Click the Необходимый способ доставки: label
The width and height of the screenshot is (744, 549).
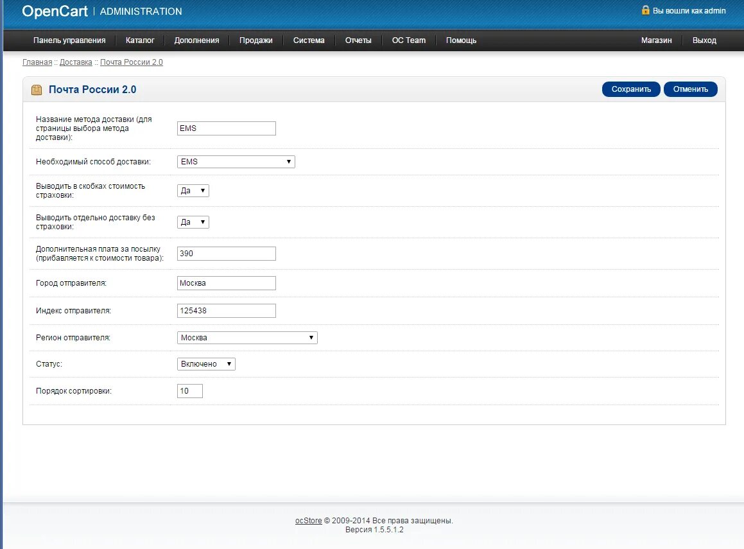(93, 162)
